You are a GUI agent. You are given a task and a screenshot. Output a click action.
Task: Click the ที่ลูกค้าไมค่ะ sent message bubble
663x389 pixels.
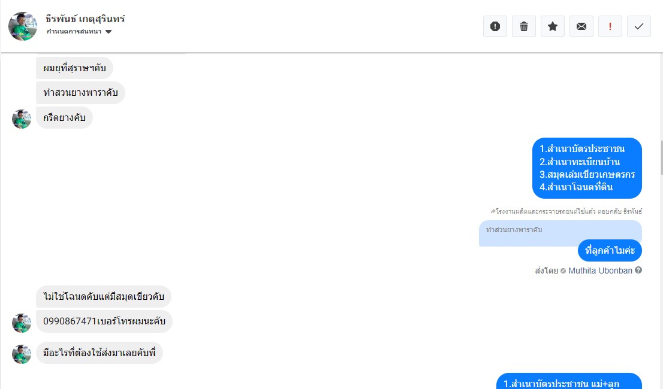[x=610, y=251]
